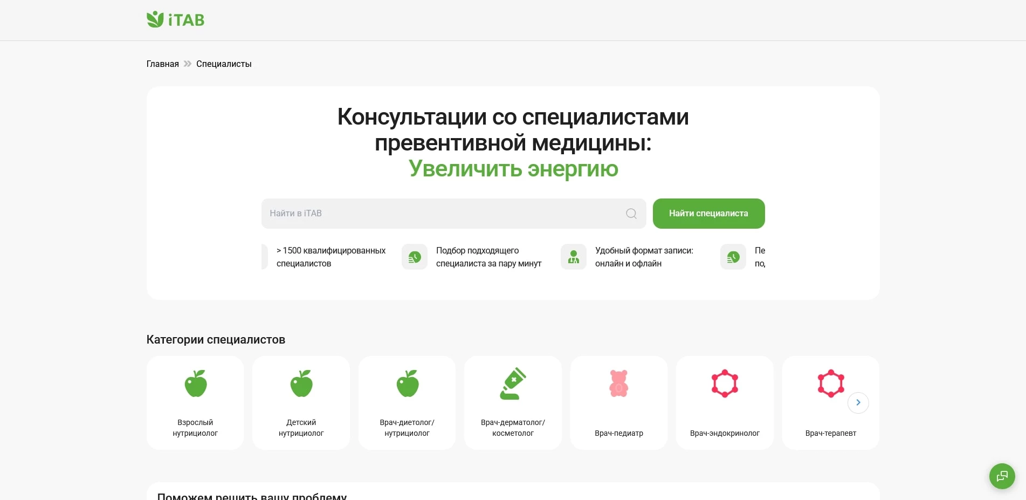Select the apple icon on 'Взрослый нутрициолог' card

coord(195,383)
